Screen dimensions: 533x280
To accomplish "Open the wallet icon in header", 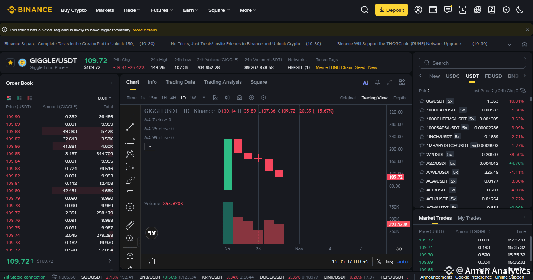I will click(433, 10).
